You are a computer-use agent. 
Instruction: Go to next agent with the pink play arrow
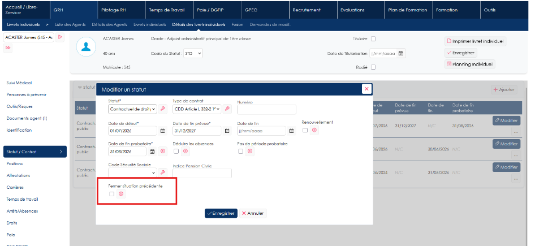[x=60, y=37]
